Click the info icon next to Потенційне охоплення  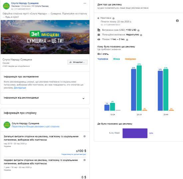click(141, 35)
